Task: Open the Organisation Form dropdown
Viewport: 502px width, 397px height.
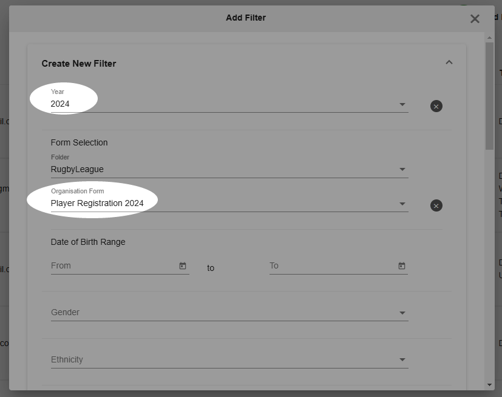Action: 229,203
